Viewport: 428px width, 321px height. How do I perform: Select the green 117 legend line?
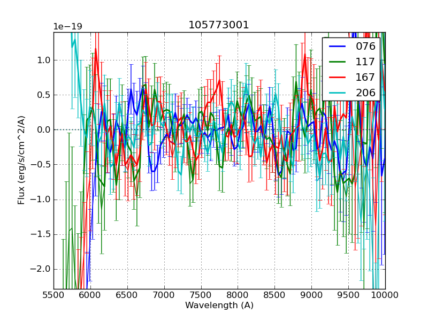tap(337, 62)
